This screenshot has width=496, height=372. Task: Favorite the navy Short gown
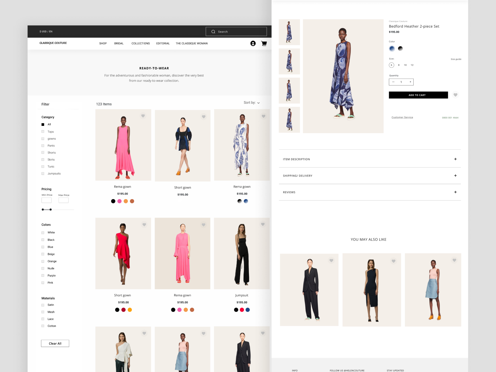204,117
